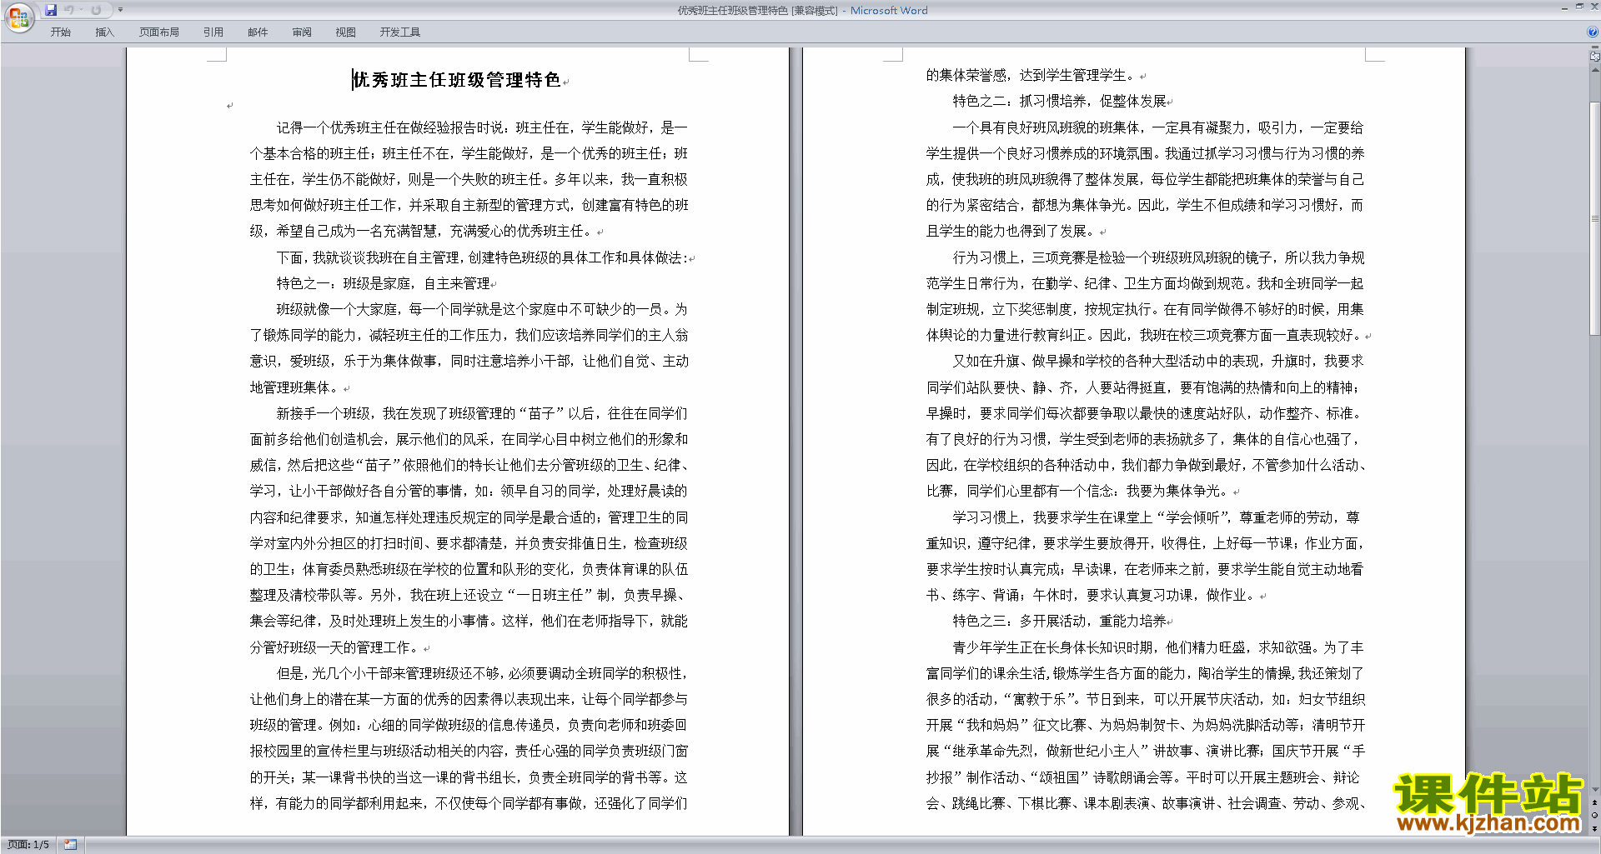Click the line beginning 青少年学生正在长身体
1601x854 pixels.
tap(1159, 647)
